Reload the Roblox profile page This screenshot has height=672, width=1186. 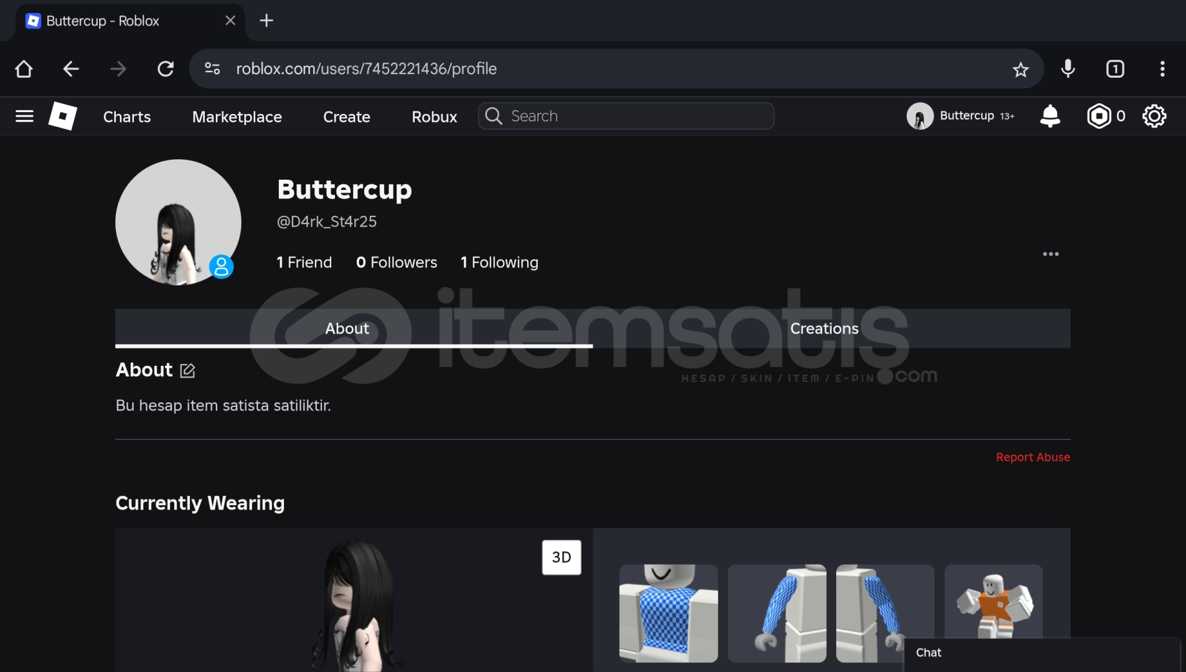(x=166, y=69)
